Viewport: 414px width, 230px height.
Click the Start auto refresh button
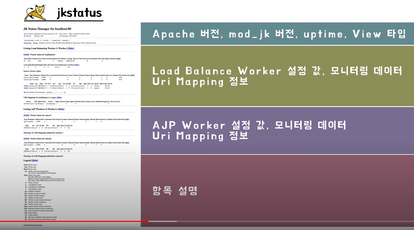click(x=29, y=40)
